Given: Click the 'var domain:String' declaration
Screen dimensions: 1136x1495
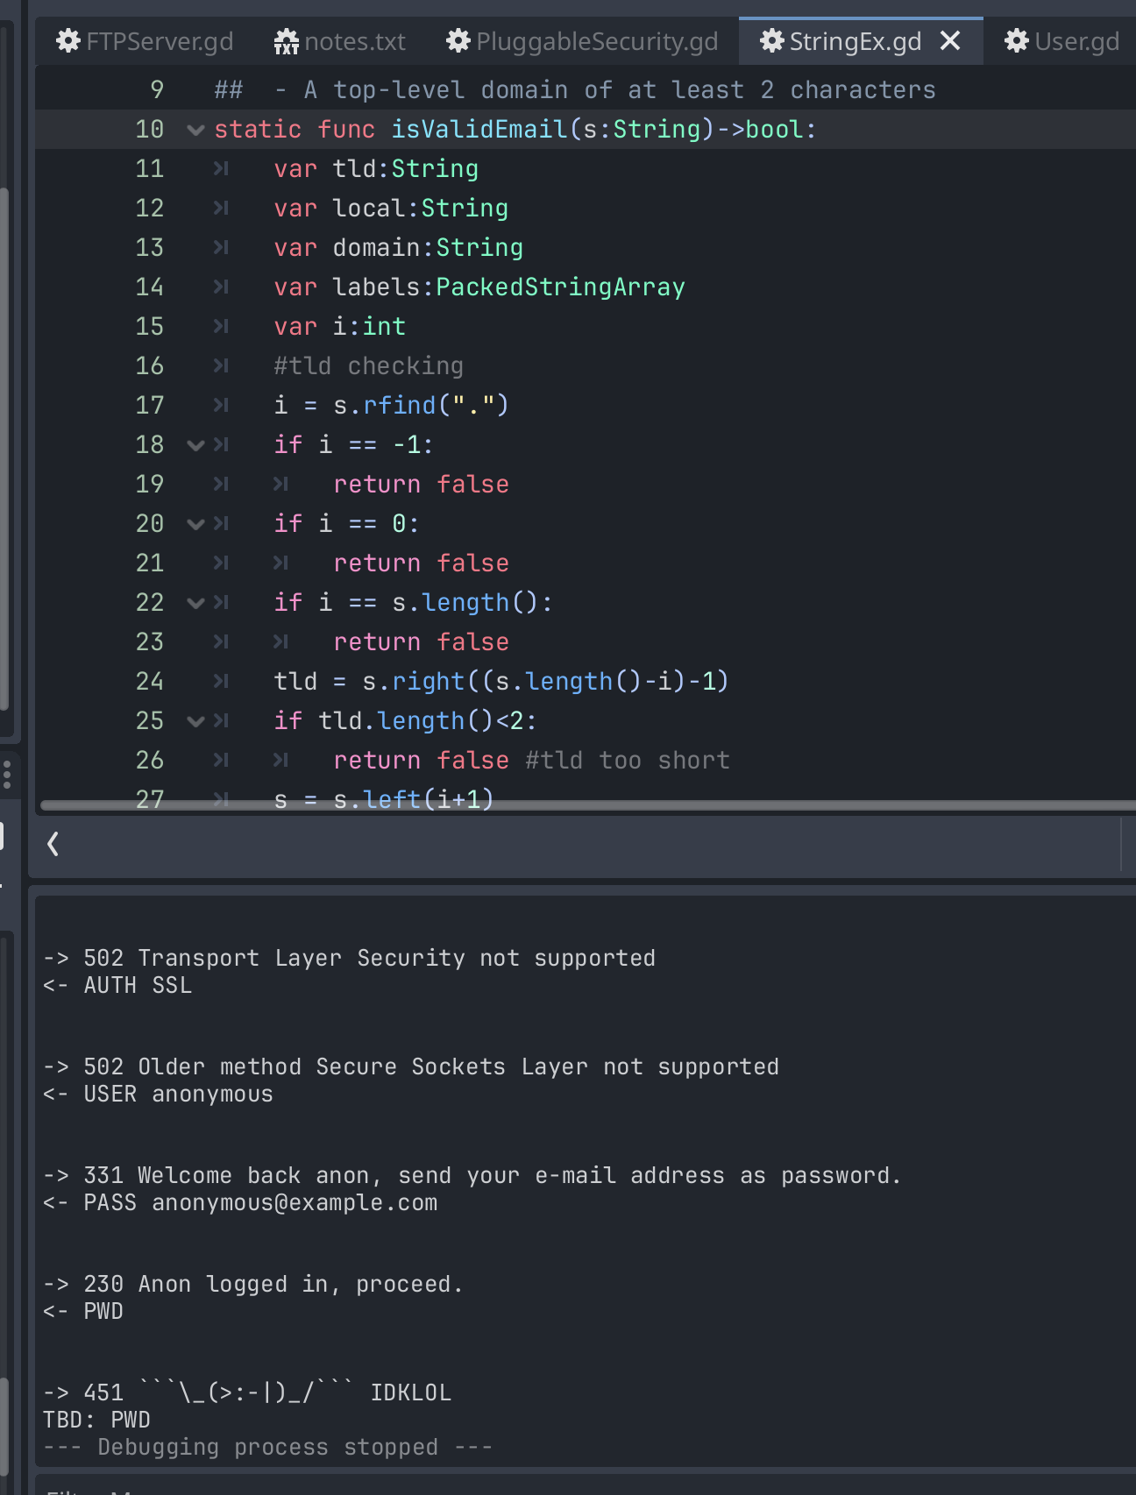Looking at the screenshot, I should pos(399,248).
